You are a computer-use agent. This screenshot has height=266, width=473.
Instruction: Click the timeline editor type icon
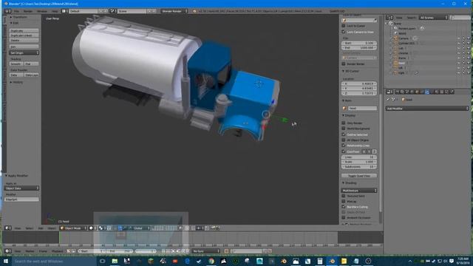pyautogui.click(x=7, y=251)
